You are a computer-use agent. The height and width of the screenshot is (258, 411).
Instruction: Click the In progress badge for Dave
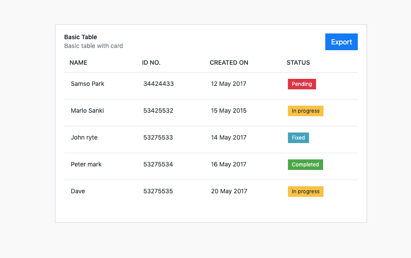point(306,191)
